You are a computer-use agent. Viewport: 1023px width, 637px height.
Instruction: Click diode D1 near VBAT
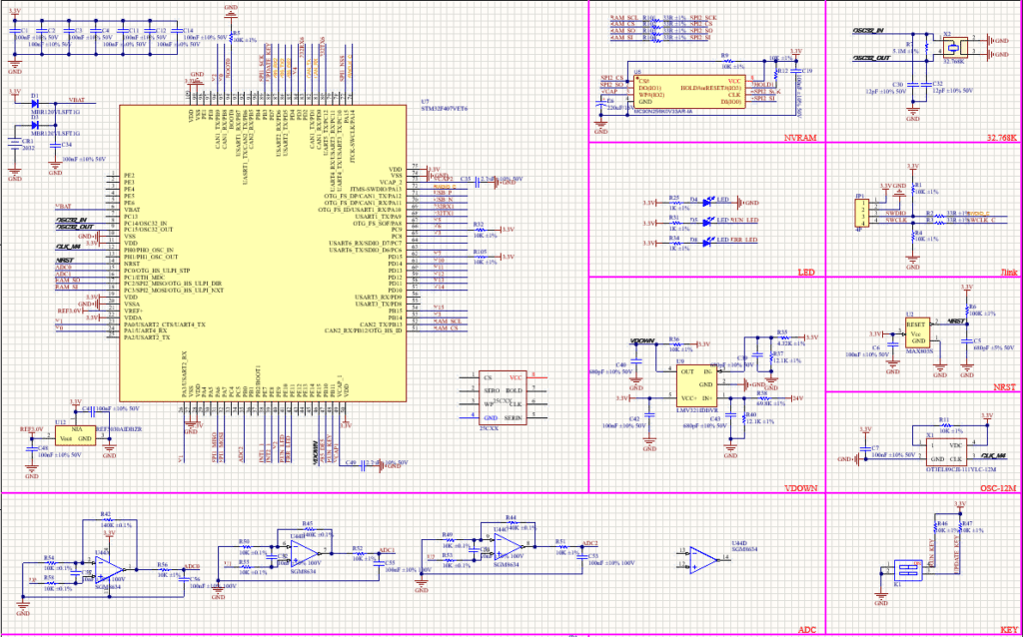tap(35, 102)
